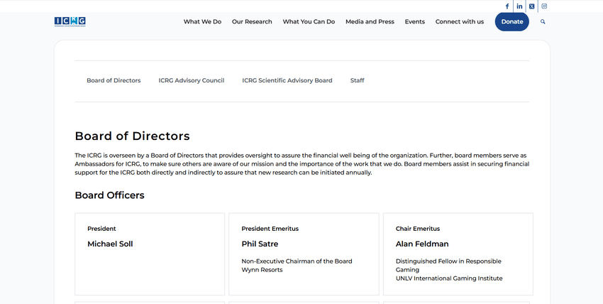Click the Donate button

[x=512, y=21]
